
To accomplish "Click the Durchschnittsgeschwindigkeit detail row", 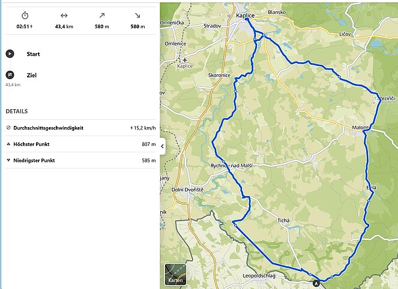I will coord(80,128).
